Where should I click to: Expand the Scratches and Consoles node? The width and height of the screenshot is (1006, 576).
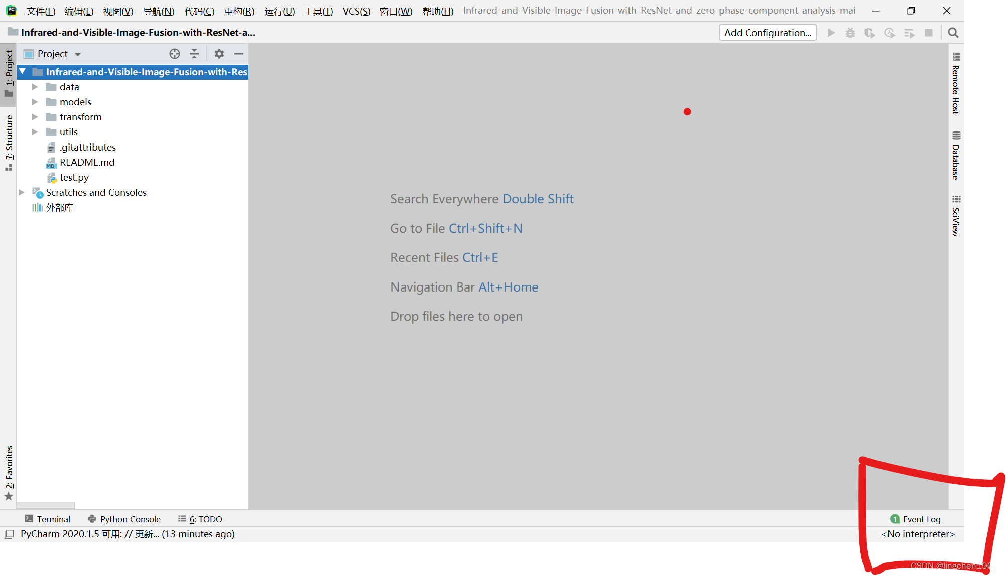(22, 192)
